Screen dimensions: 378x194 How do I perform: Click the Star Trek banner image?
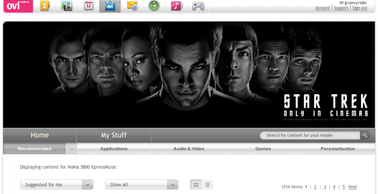click(x=189, y=74)
